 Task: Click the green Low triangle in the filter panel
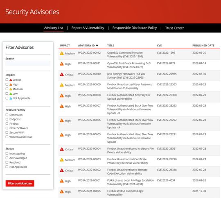11,93
